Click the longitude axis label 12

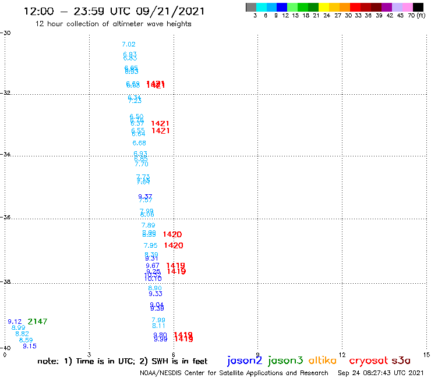pos(342,355)
